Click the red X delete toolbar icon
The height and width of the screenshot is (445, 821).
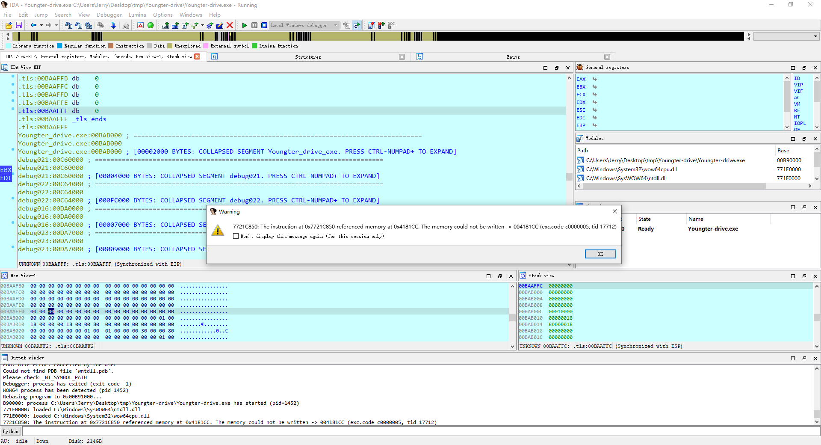click(230, 25)
